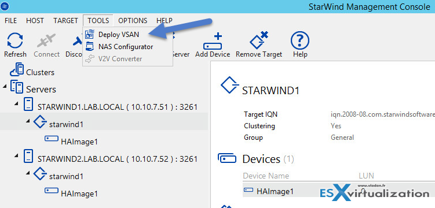This screenshot has width=435, height=208.
Task: Collapse the STARWIND1.LAB.LOCAL server node
Action: click(17, 103)
